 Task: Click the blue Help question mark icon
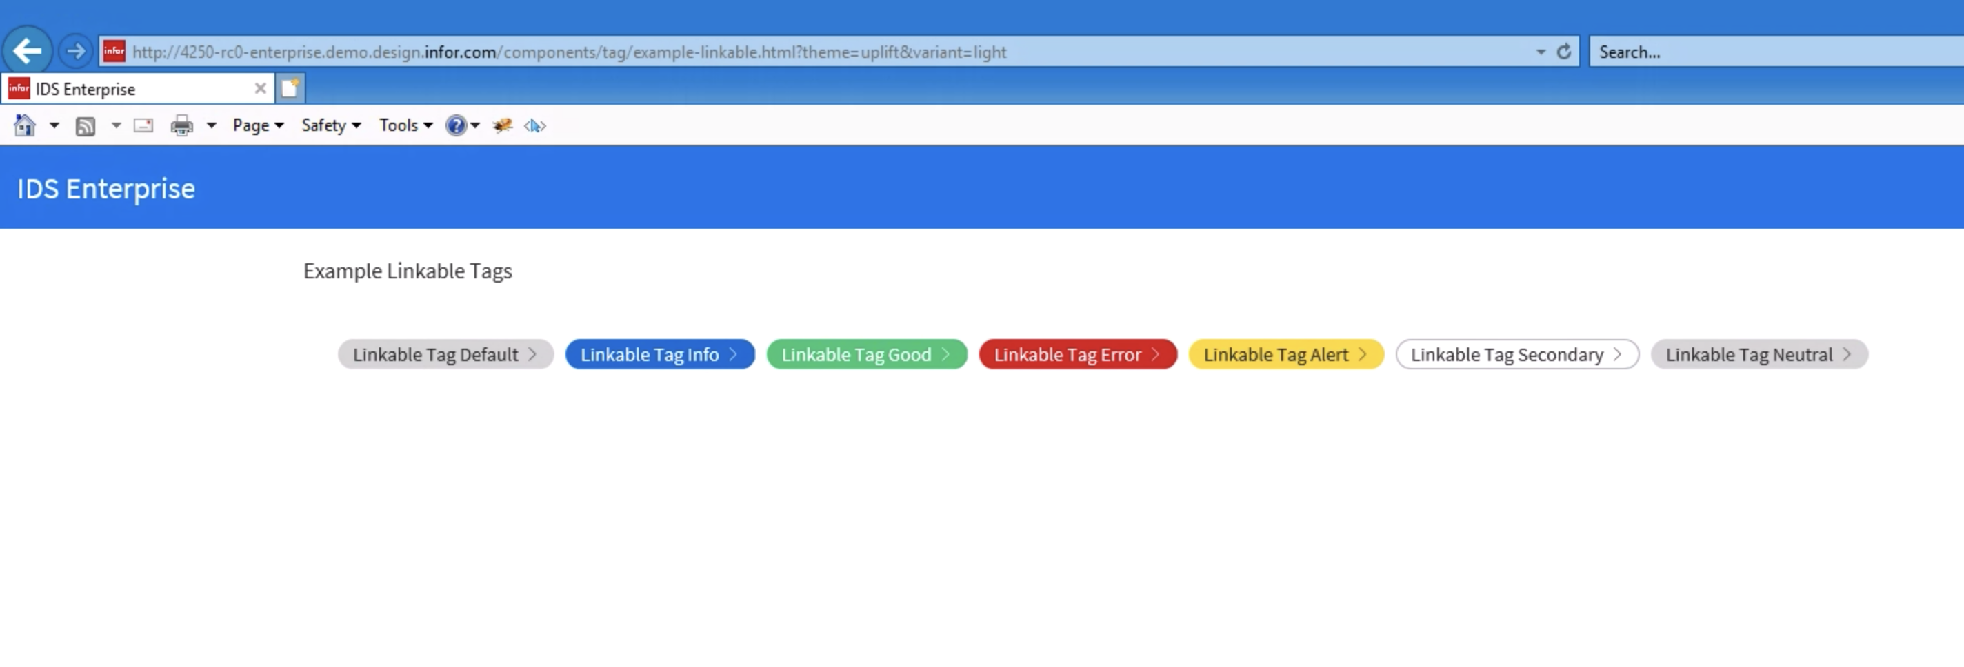[456, 125]
